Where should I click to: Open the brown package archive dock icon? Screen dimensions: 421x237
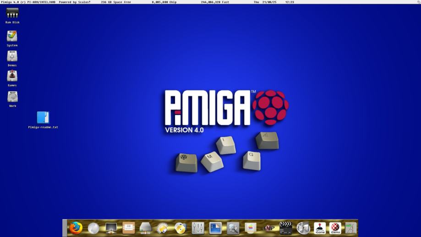click(128, 228)
